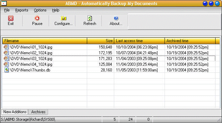Click access time 10/07/2004 [04:21:48pm]
The height and width of the screenshot is (123, 222).
click(137, 53)
